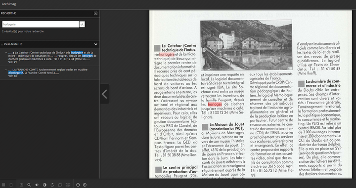The image size is (356, 188).
Task: Switch to single page view icon
Action: (x=11, y=185)
